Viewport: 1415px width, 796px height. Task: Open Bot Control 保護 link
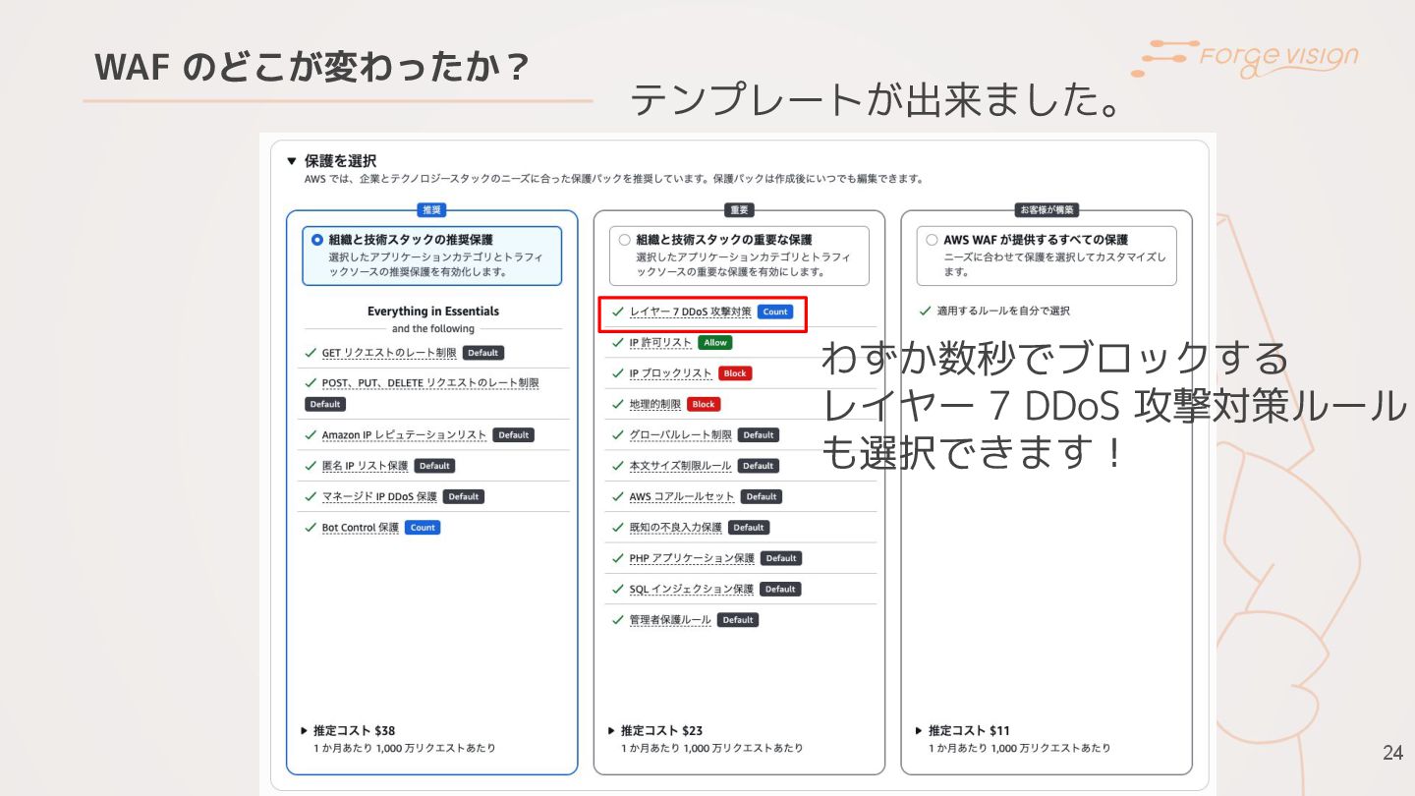click(361, 528)
